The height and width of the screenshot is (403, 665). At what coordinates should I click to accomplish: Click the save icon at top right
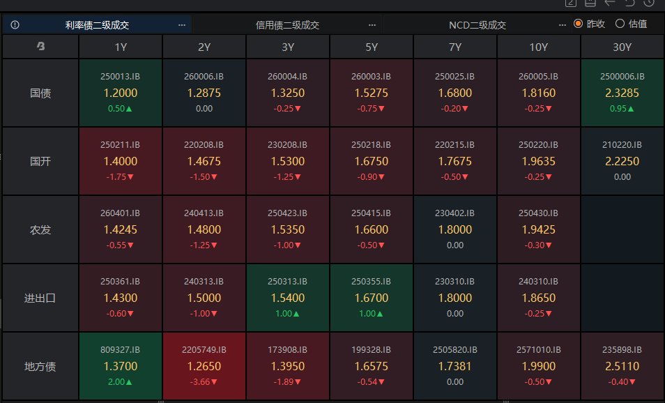590,3
